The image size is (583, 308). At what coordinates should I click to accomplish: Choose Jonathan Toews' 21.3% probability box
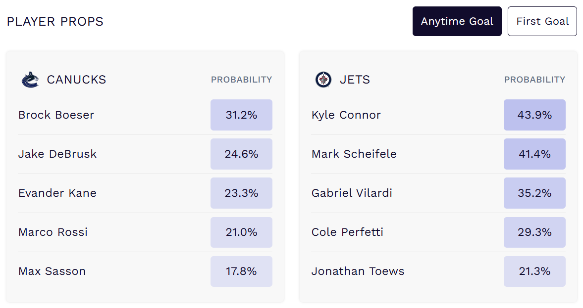point(534,271)
